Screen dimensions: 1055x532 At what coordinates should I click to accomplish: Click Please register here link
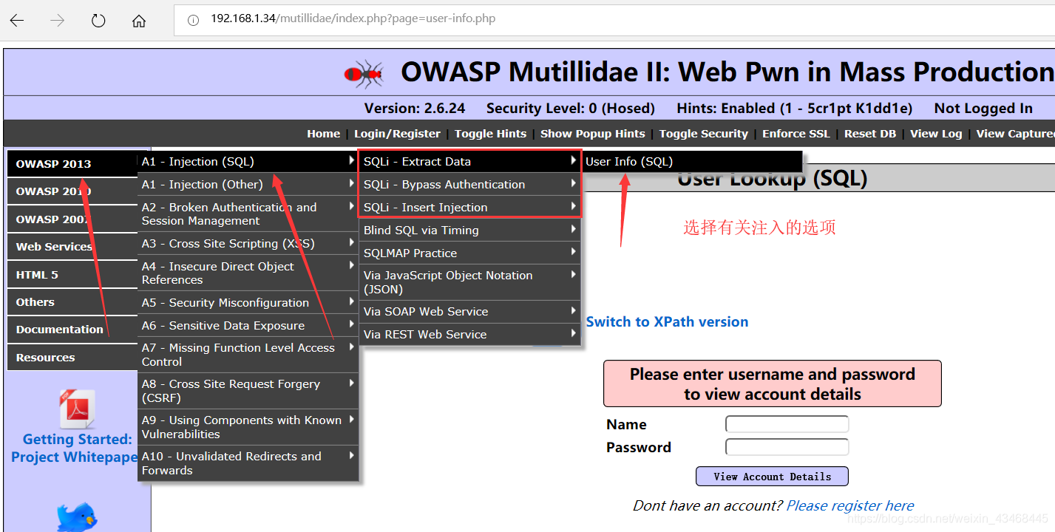point(850,506)
